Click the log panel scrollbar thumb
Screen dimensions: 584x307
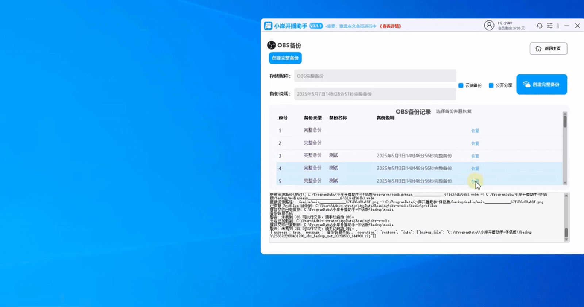click(566, 232)
